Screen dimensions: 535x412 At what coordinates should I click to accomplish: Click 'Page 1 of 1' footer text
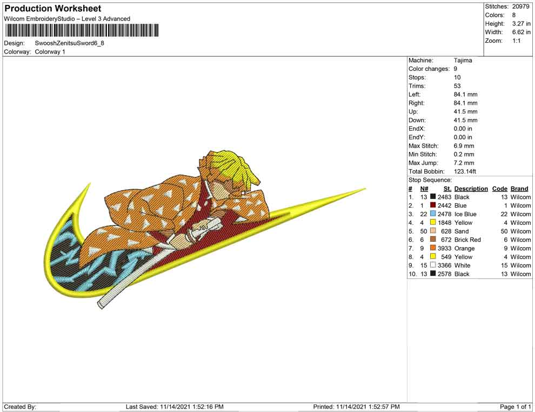click(515, 407)
